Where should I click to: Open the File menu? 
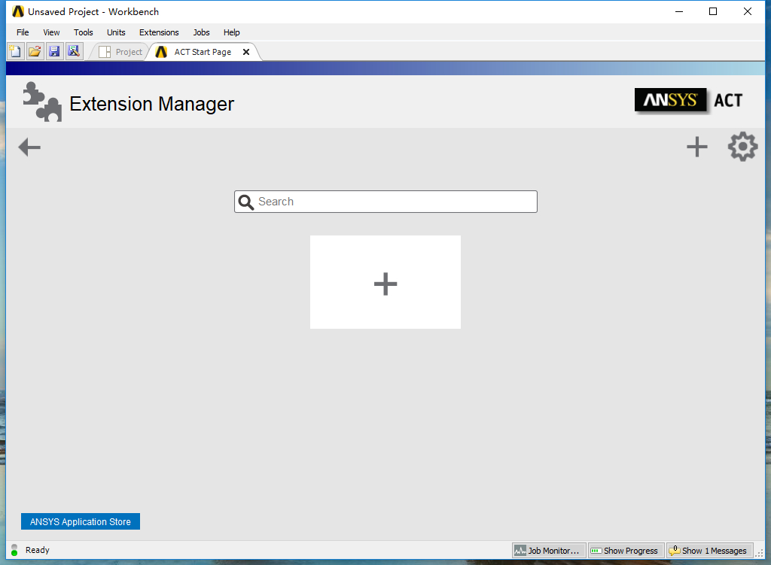pyautogui.click(x=23, y=32)
